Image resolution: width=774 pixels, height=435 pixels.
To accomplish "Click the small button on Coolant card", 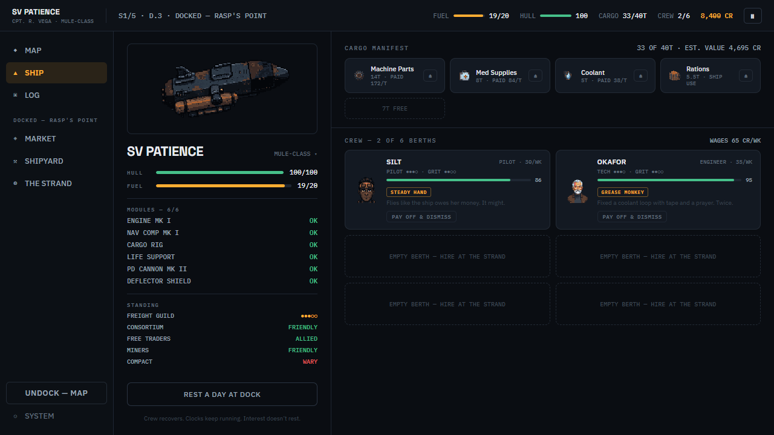I will pyautogui.click(x=640, y=76).
